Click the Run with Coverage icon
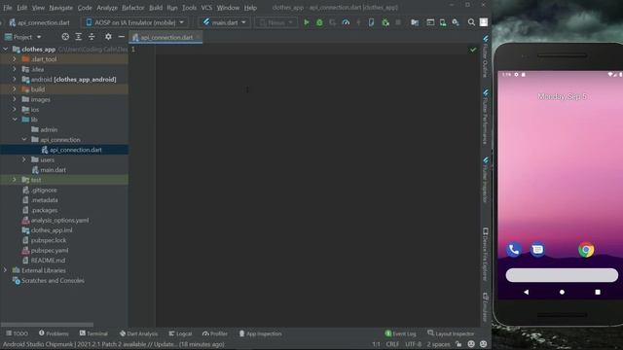 [333, 22]
